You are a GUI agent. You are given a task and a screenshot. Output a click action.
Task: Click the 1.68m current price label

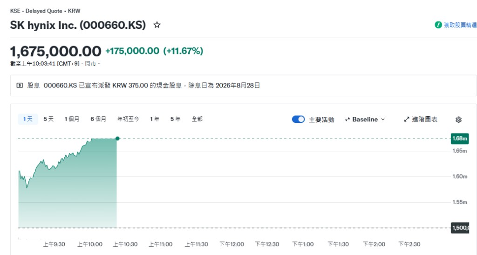coord(460,139)
